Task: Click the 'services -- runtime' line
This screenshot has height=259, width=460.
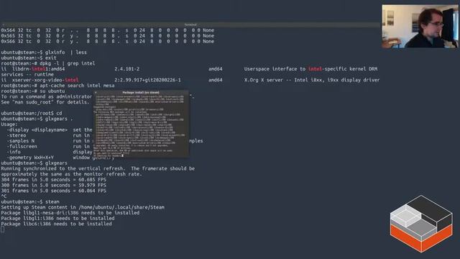Action: click(27, 75)
